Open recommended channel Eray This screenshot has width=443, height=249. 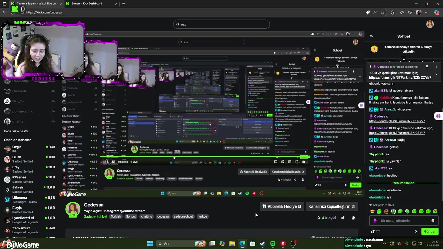[x=29, y=169]
